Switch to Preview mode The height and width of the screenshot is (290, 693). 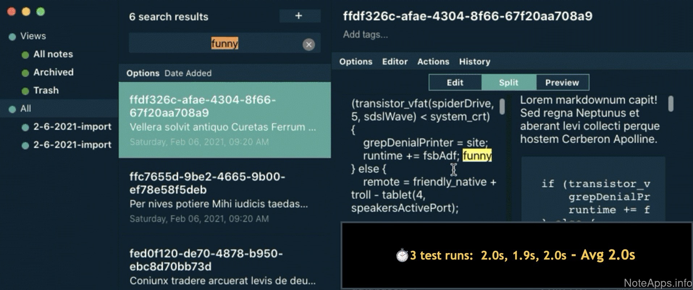(562, 83)
